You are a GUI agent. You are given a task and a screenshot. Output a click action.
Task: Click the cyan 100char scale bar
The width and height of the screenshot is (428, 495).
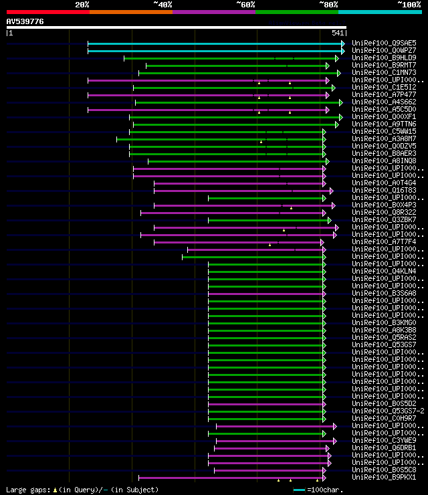pyautogui.click(x=299, y=490)
